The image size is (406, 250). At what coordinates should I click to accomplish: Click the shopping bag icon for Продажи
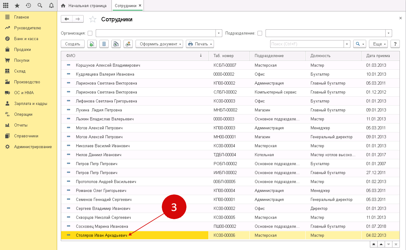[7, 49]
